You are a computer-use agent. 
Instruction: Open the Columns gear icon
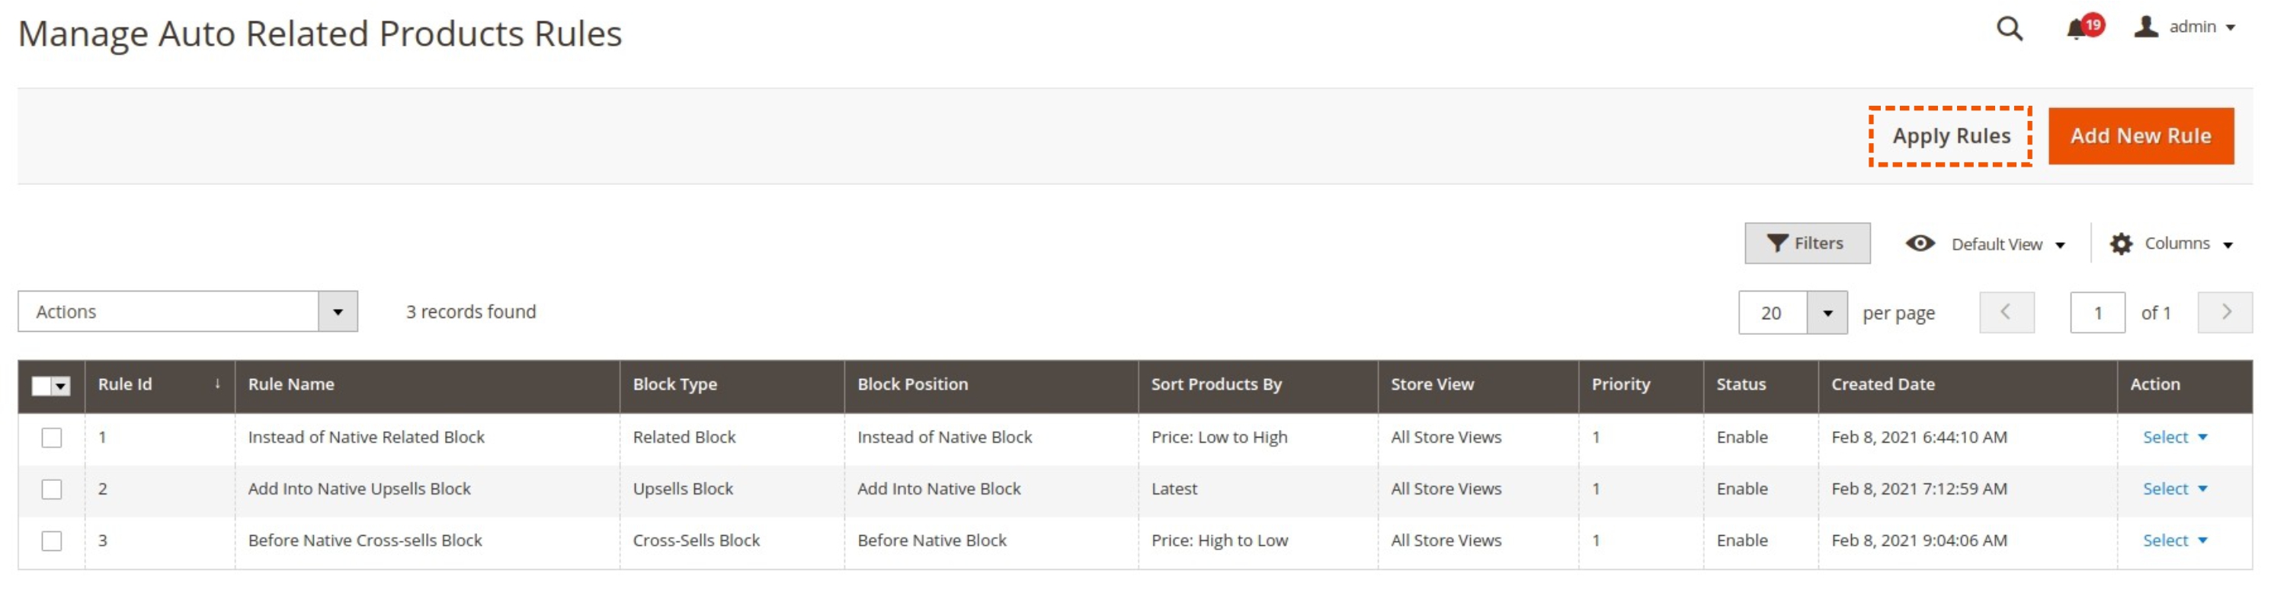click(2120, 244)
